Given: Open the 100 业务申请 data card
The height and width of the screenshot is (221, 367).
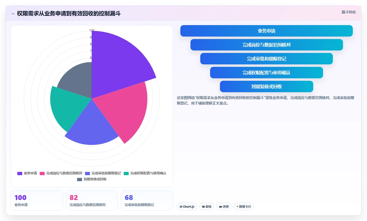Looking at the screenshot, I should pyautogui.click(x=37, y=200).
